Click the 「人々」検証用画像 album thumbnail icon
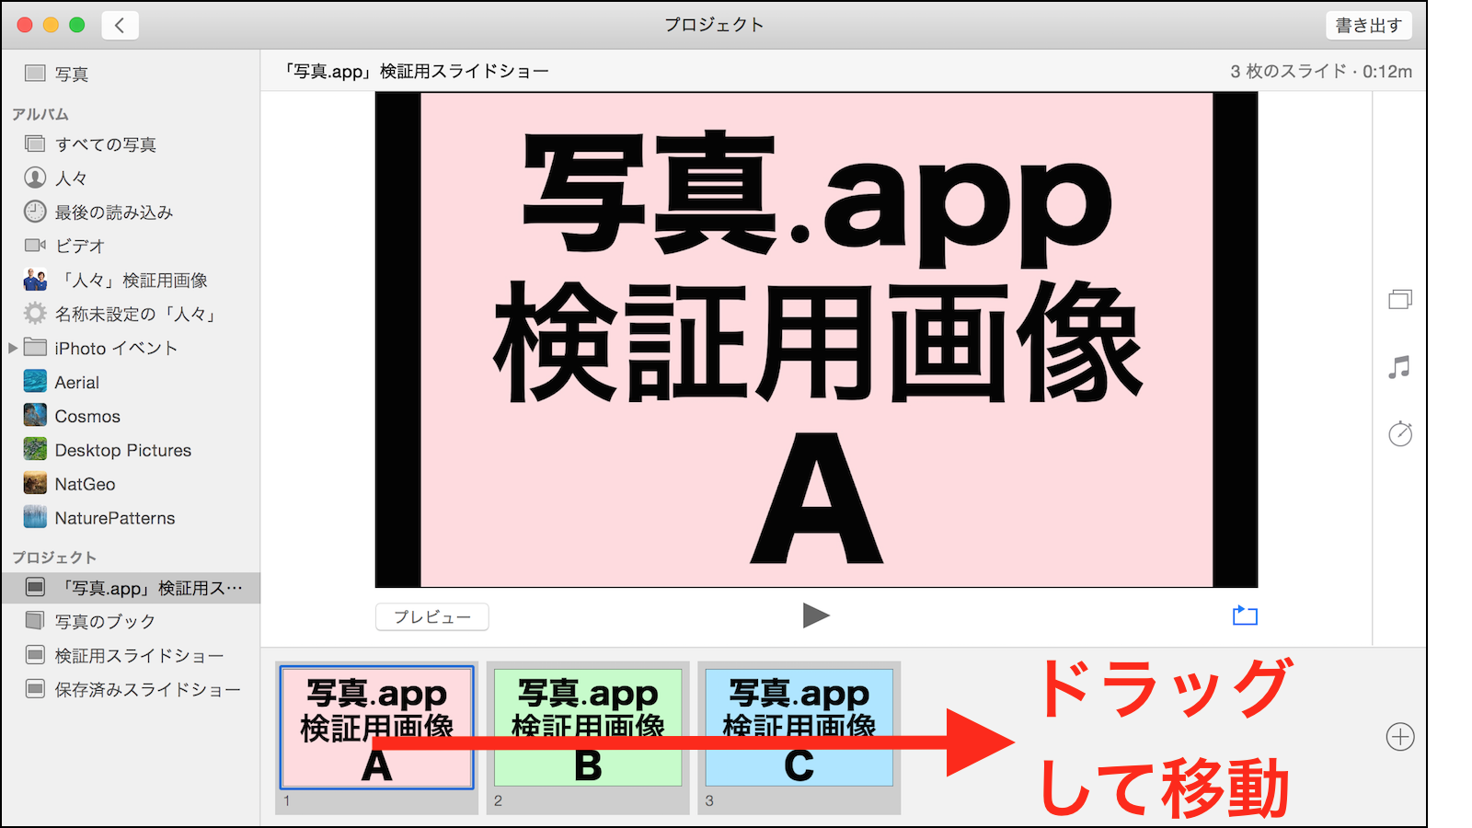Viewport: 1472px width, 828px height. pos(35,280)
